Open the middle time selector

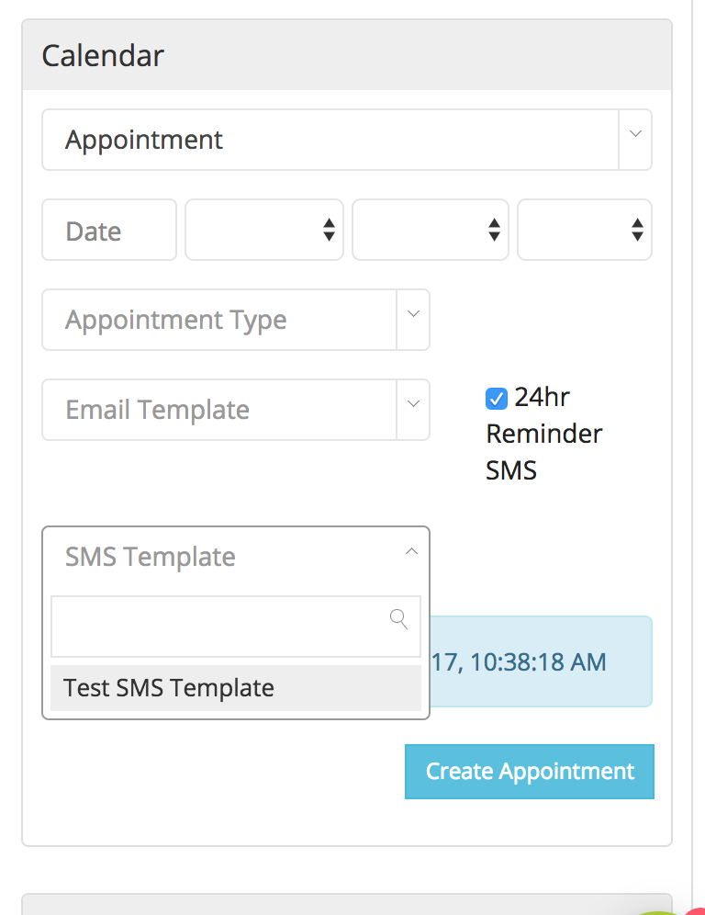click(431, 231)
